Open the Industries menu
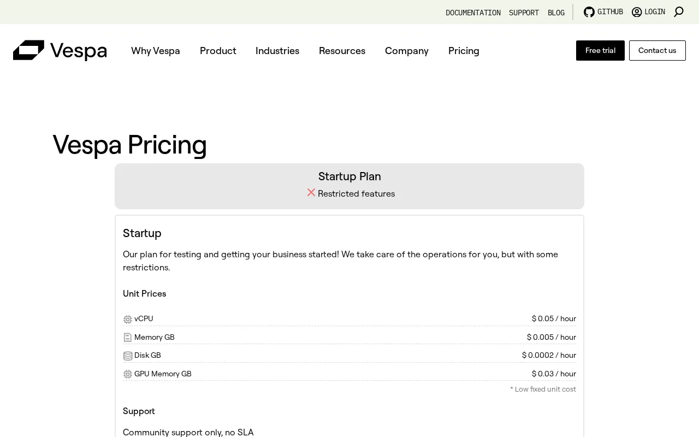The width and height of the screenshot is (699, 437). pyautogui.click(x=277, y=51)
